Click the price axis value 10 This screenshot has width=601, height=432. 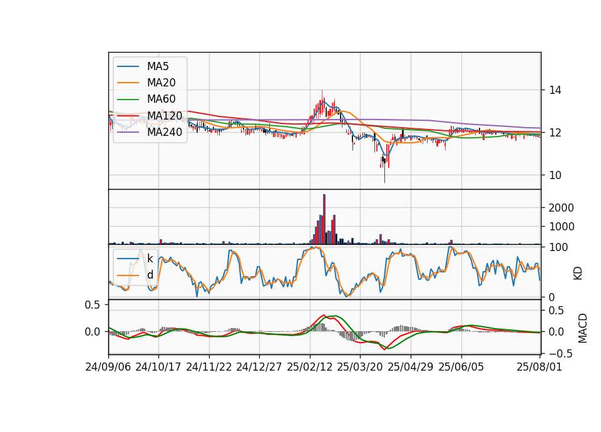555,175
